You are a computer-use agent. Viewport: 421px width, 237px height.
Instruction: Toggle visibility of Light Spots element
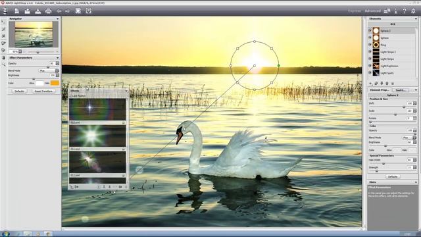point(370,72)
